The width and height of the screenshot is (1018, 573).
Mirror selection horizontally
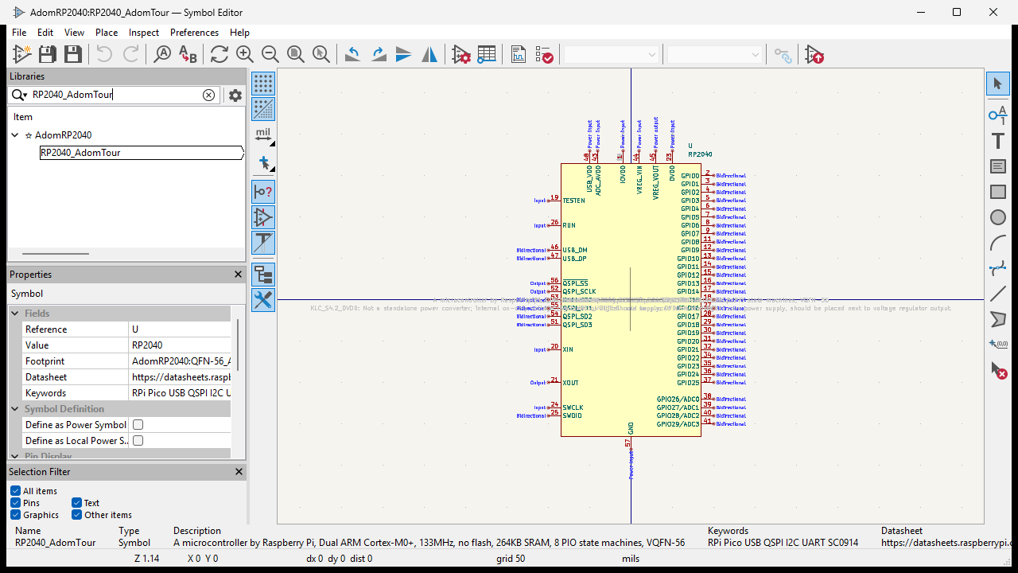pos(429,54)
